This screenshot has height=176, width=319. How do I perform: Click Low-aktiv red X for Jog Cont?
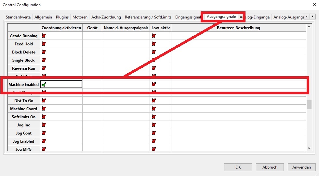pyautogui.click(x=153, y=133)
